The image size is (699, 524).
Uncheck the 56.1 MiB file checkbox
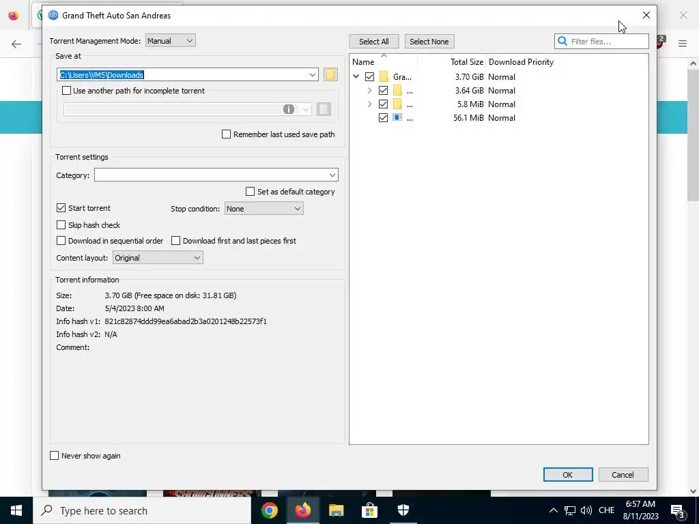(383, 117)
